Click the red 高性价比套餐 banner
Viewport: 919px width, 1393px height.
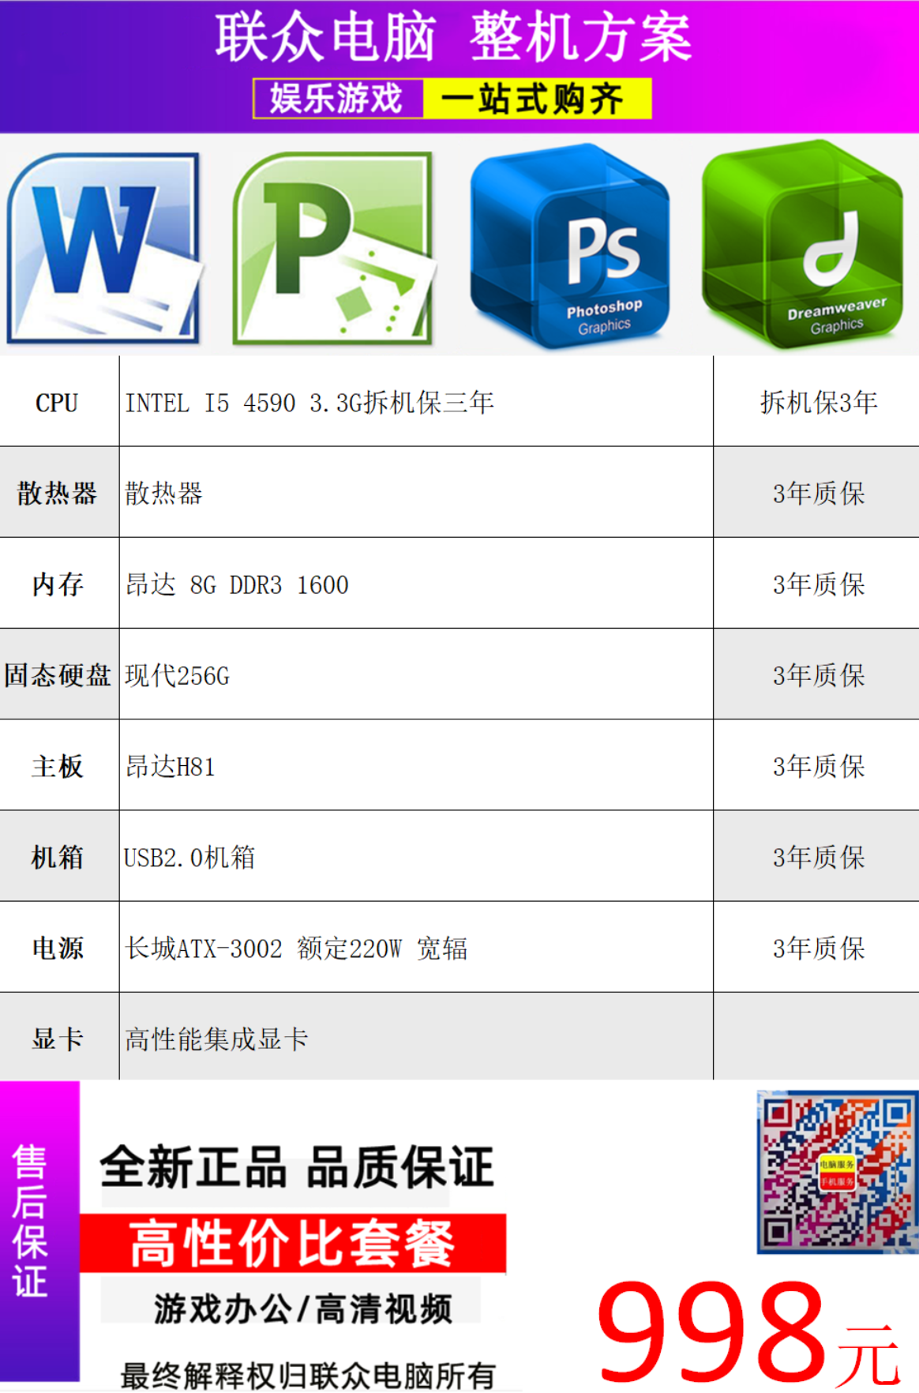[x=293, y=1243]
